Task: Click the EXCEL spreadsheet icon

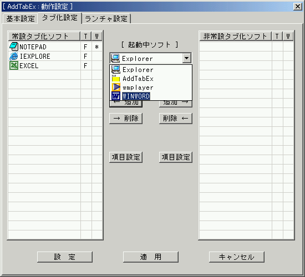Action: [14, 65]
